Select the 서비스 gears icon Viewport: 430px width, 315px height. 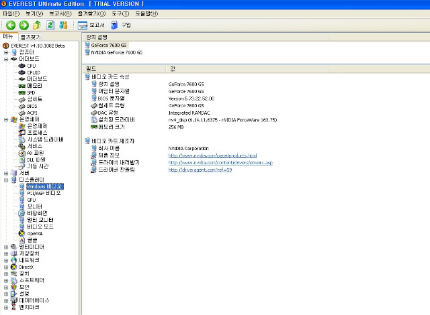pyautogui.click(x=21, y=146)
